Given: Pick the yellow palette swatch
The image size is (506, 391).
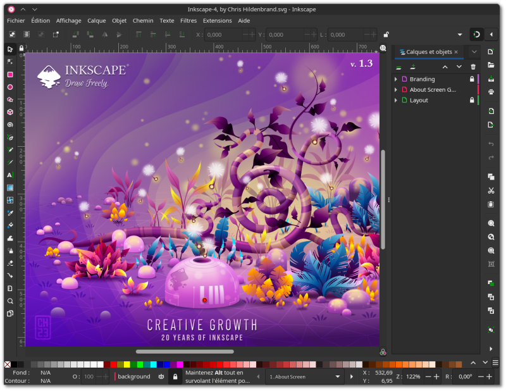Looking at the screenshot, I should tap(127, 364).
